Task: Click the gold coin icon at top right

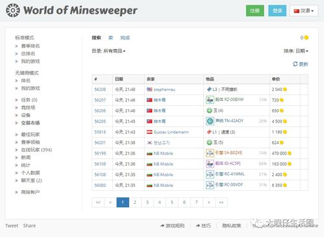Action: tap(306, 38)
